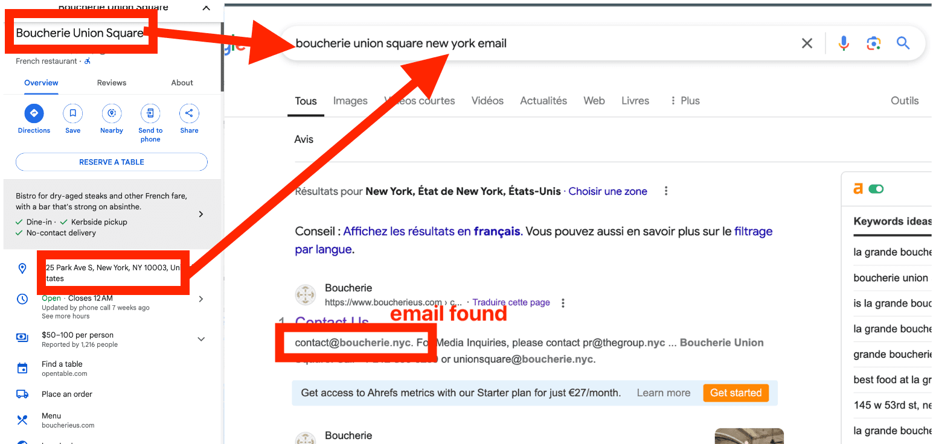Click Find a table opentable.com row
Viewport: 936px width, 444px height.
tap(112, 369)
